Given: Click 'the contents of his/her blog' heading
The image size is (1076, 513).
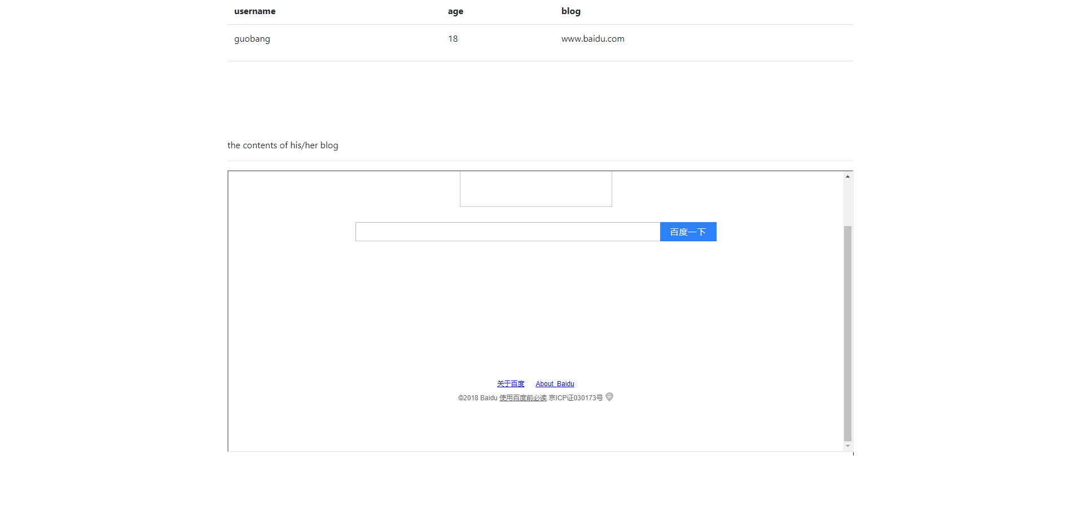Looking at the screenshot, I should [x=283, y=145].
